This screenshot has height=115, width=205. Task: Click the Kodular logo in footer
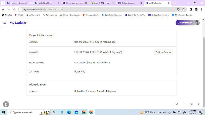[6, 104]
